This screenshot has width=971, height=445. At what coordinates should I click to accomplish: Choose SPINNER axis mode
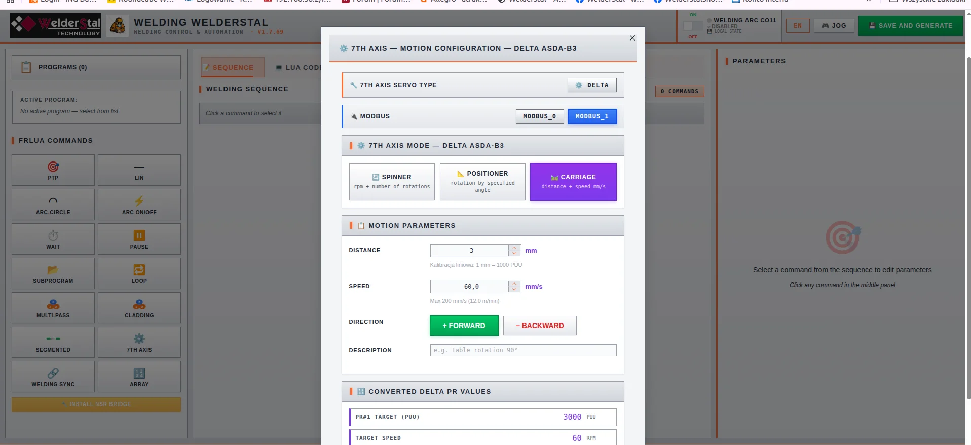click(x=392, y=182)
